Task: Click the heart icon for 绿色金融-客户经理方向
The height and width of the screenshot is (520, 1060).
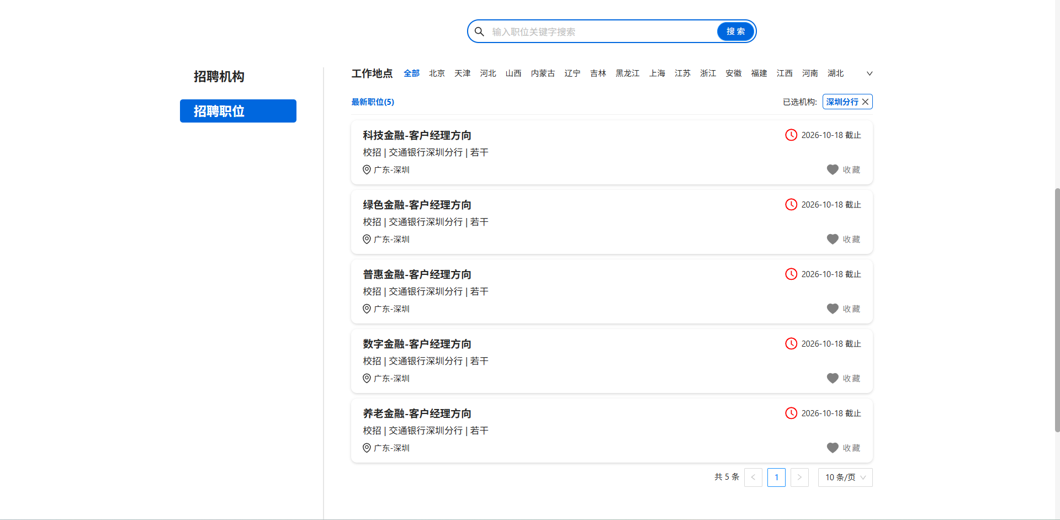Action: 833,239
